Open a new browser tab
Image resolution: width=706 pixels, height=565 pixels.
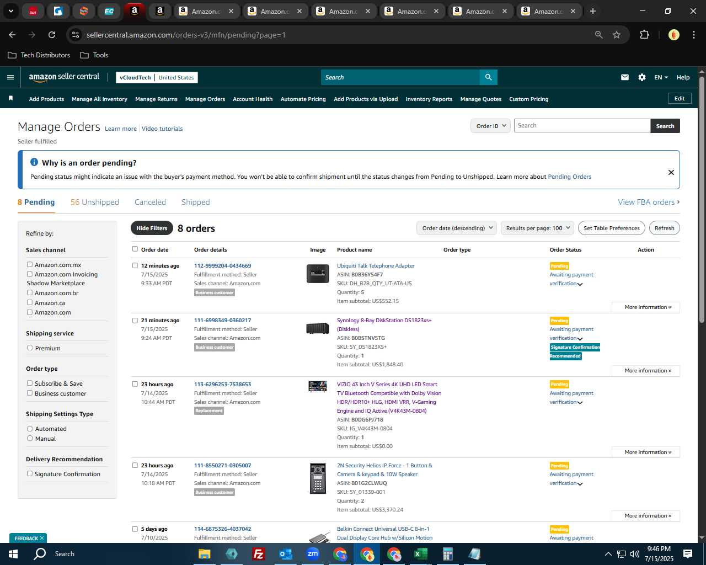point(593,11)
